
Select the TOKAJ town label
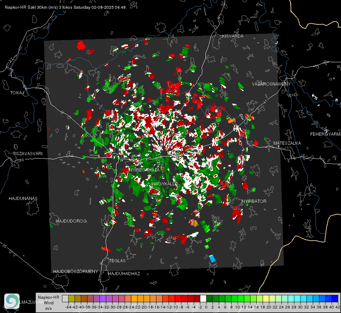(17, 93)
